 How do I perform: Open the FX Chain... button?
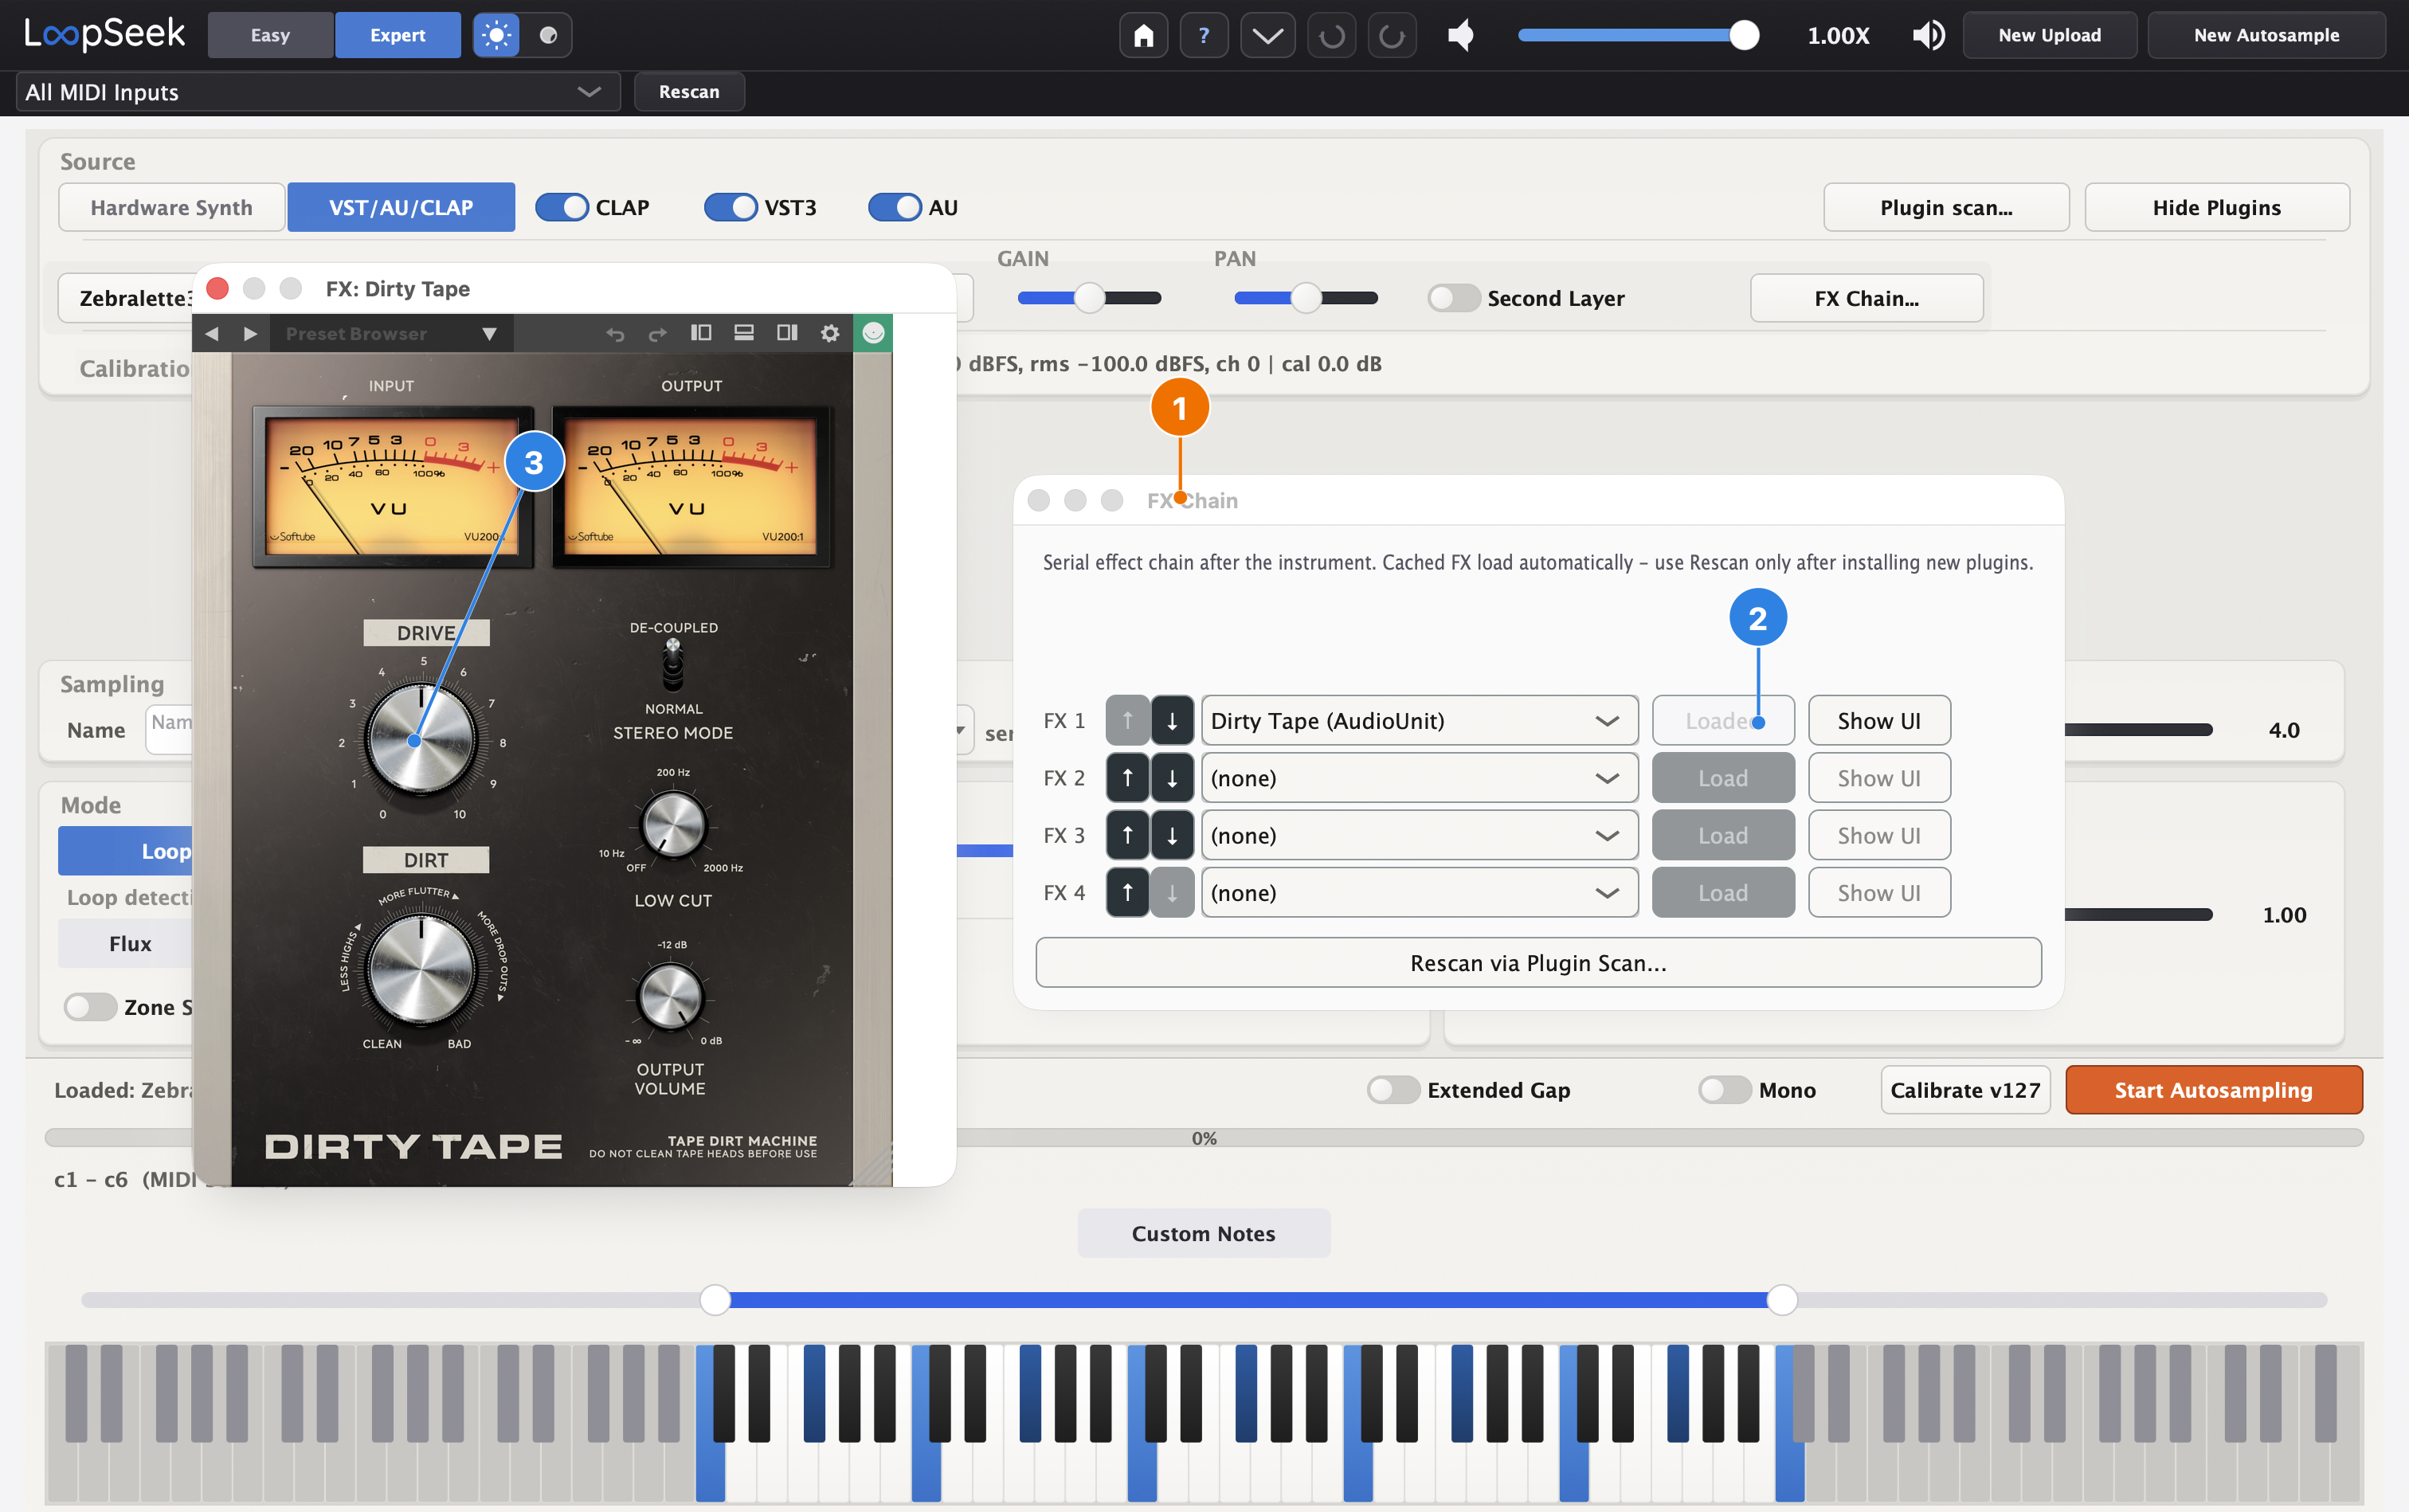point(1866,298)
